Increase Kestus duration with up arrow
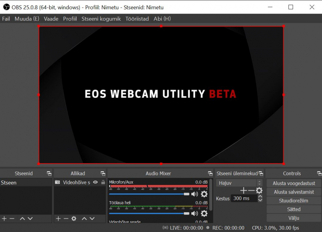 coord(260,197)
